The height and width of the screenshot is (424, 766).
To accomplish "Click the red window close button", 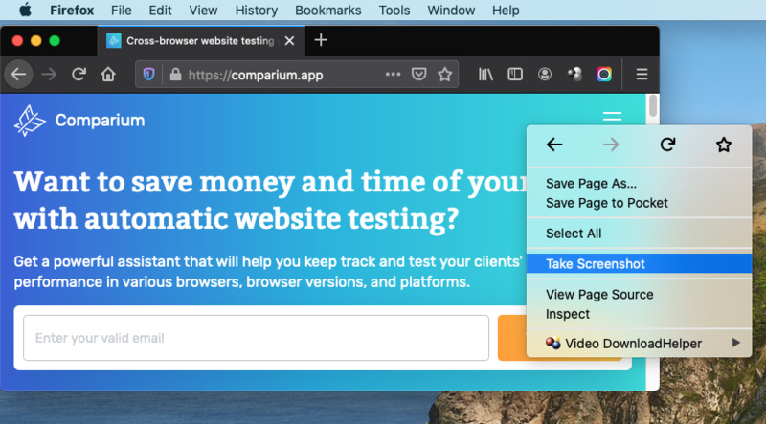I will pyautogui.click(x=17, y=40).
